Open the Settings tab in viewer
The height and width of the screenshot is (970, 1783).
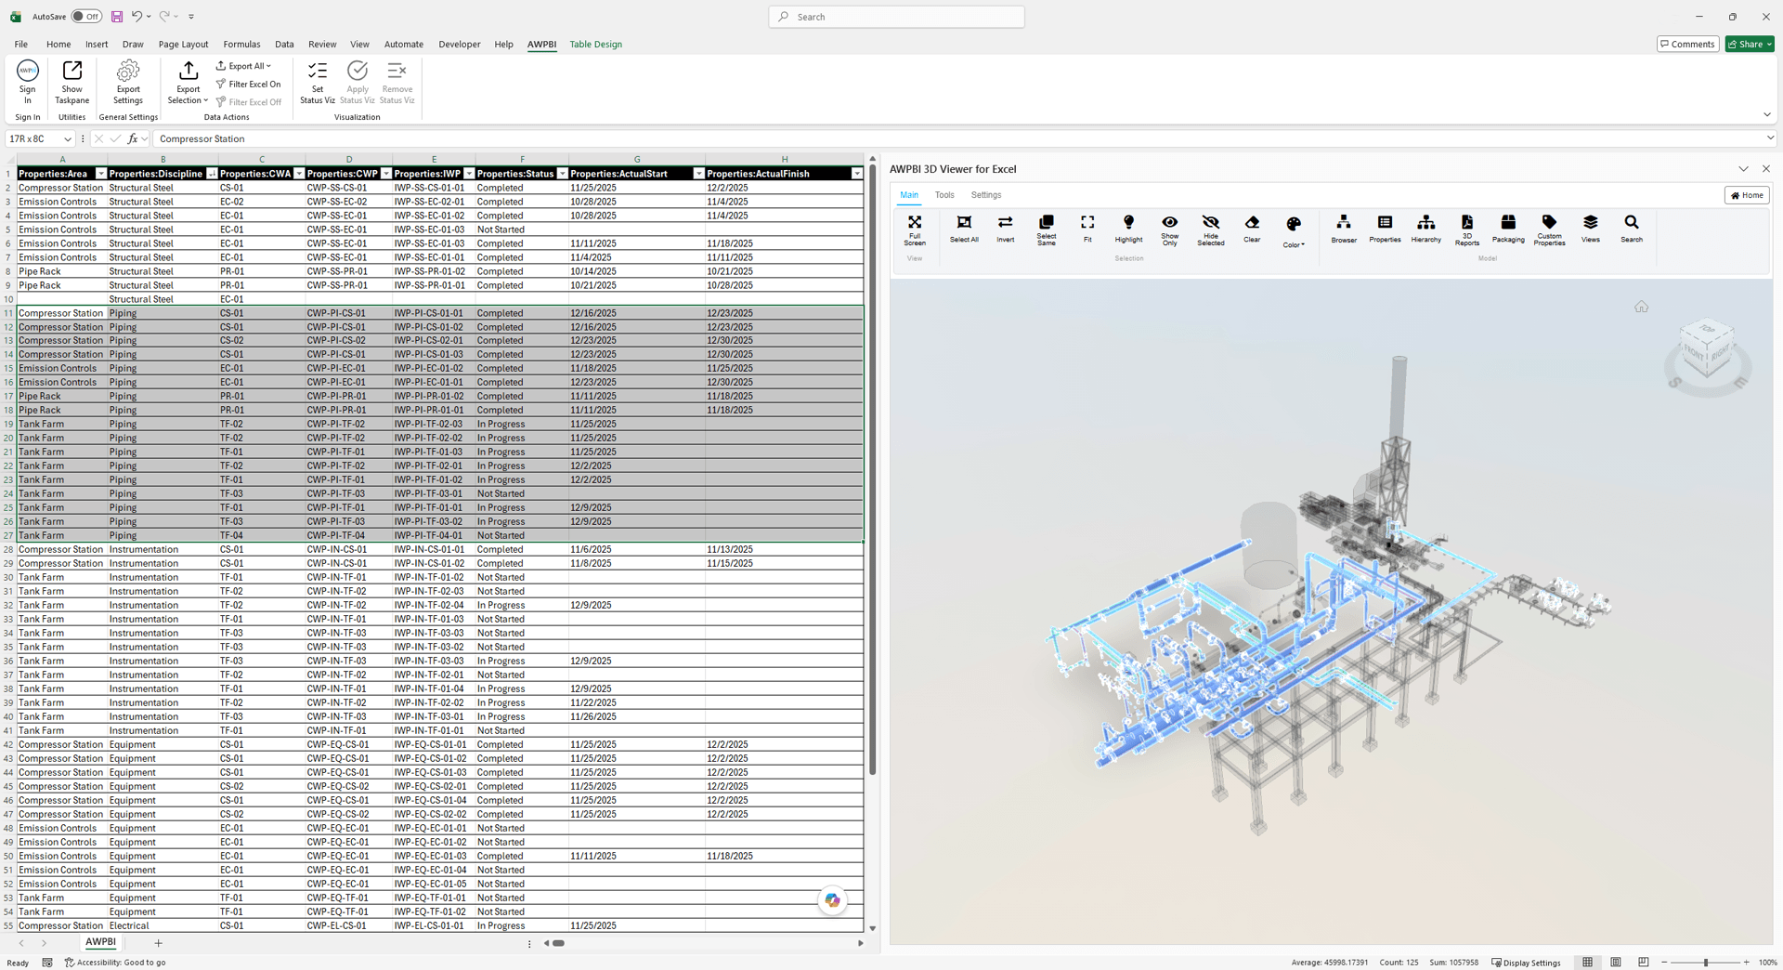coord(985,195)
